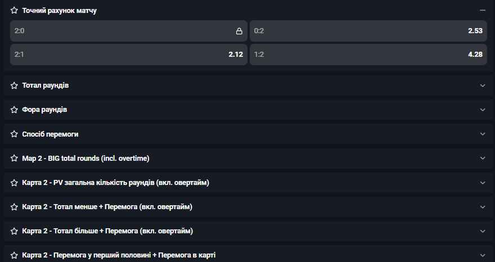Favorite Карта 2 - PV загальна кількість раундів star

[14, 183]
